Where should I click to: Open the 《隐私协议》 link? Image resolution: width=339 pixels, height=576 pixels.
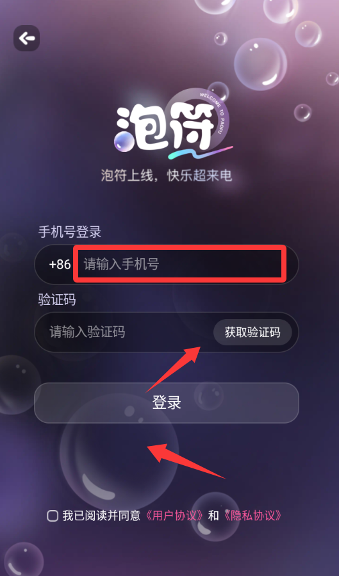tap(252, 516)
